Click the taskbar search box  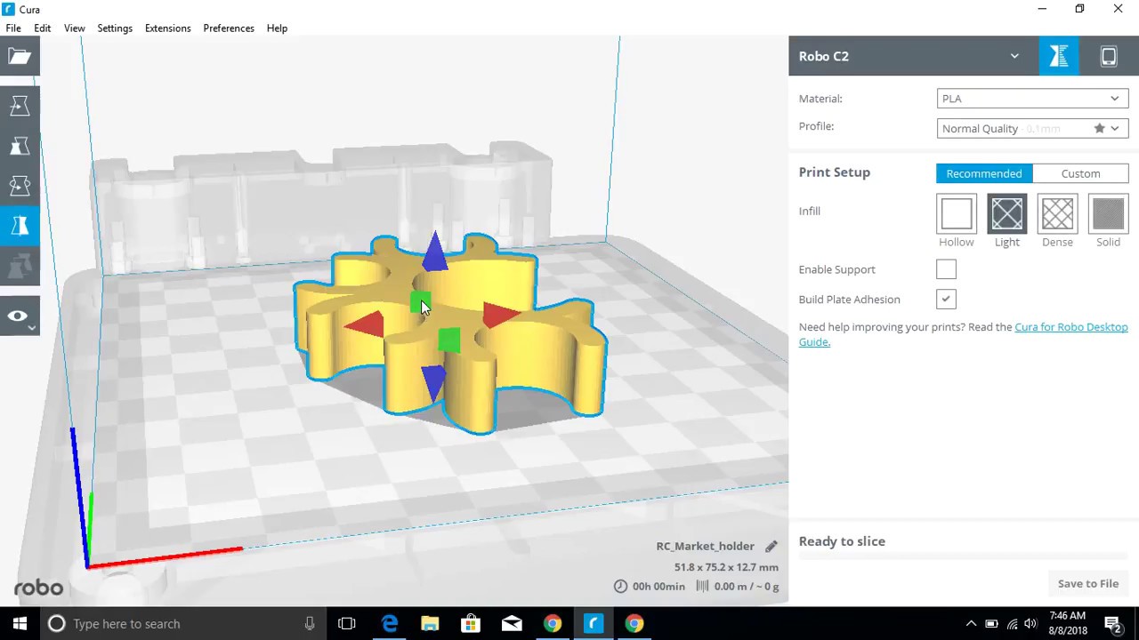[x=183, y=623]
